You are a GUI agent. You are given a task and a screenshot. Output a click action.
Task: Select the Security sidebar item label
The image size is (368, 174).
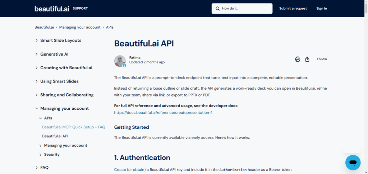(x=52, y=154)
